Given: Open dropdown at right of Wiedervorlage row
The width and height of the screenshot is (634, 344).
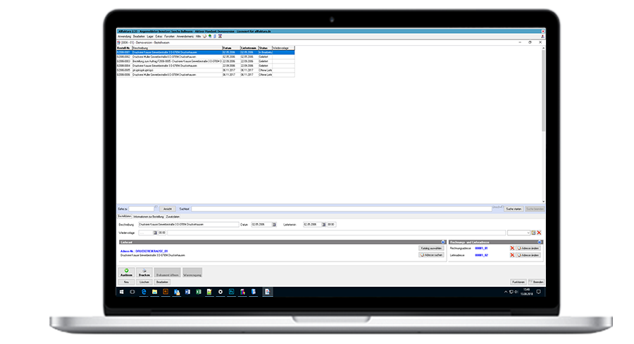Looking at the screenshot, I should 528,232.
